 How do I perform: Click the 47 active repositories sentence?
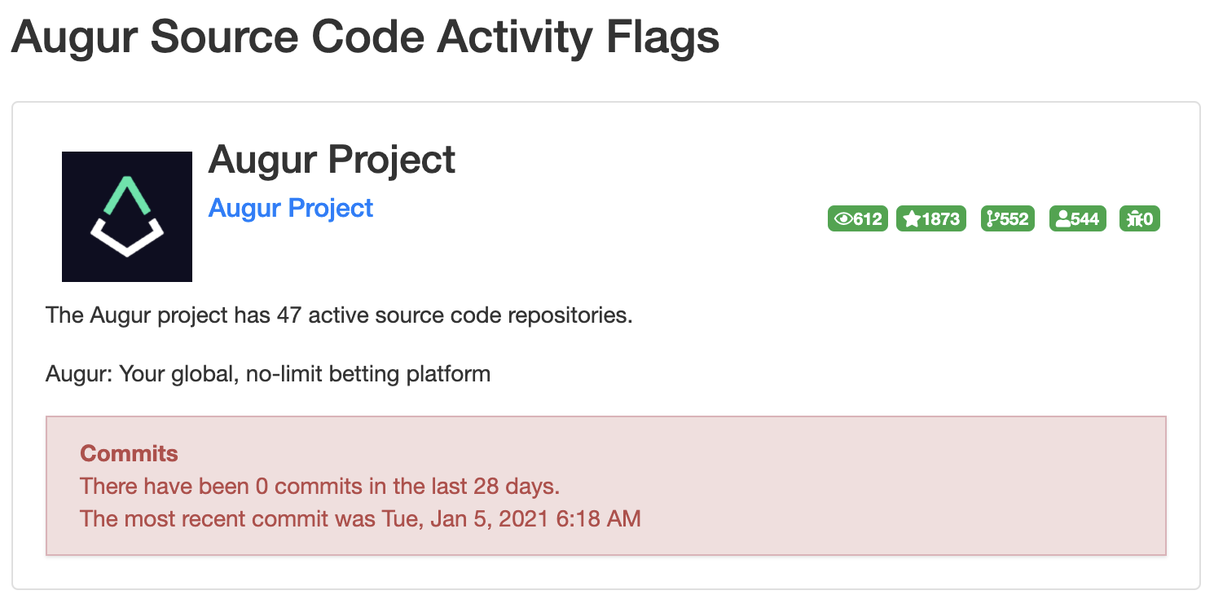(x=339, y=315)
